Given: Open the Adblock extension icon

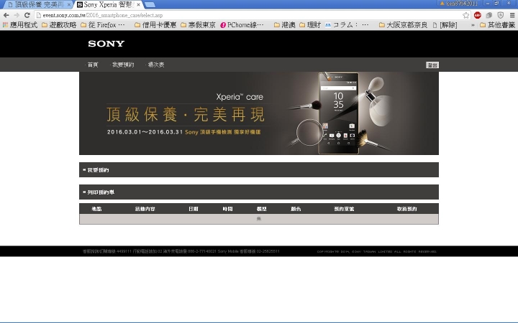Looking at the screenshot, I should click(478, 15).
